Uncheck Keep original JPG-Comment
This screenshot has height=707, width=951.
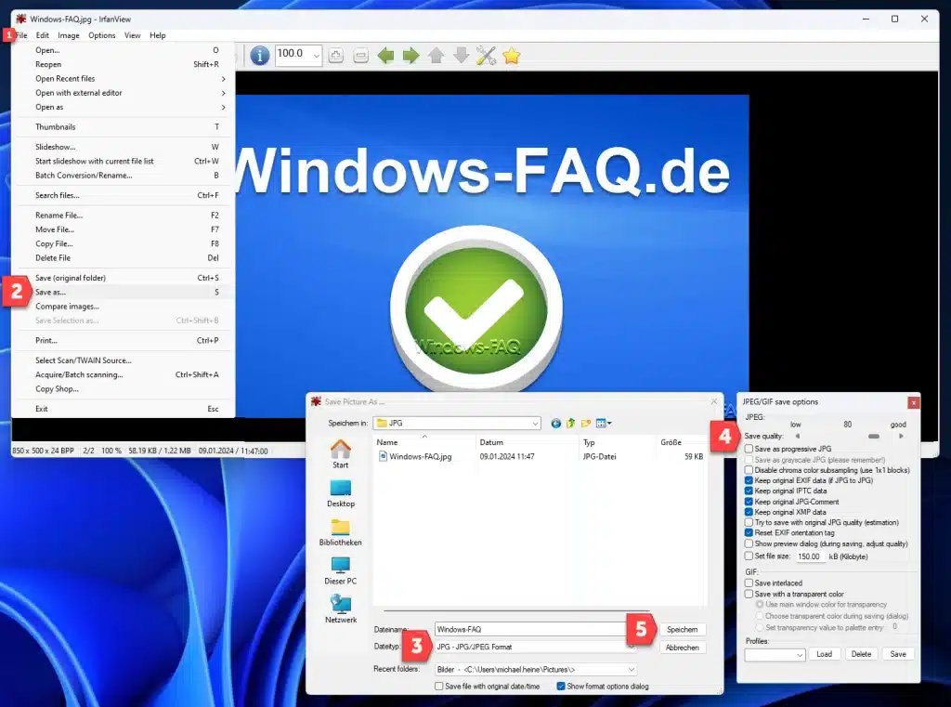click(749, 502)
